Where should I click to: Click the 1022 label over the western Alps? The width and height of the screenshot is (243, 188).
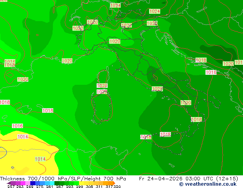(78, 28)
